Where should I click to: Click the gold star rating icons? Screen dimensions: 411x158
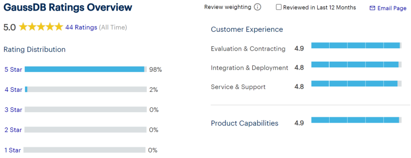click(x=41, y=27)
